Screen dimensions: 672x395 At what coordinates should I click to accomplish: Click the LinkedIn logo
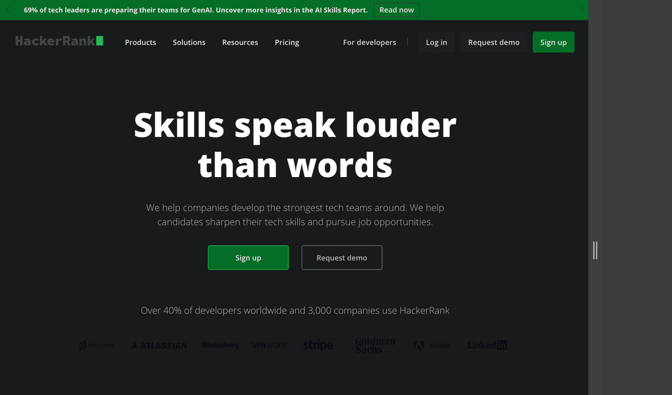click(x=487, y=345)
